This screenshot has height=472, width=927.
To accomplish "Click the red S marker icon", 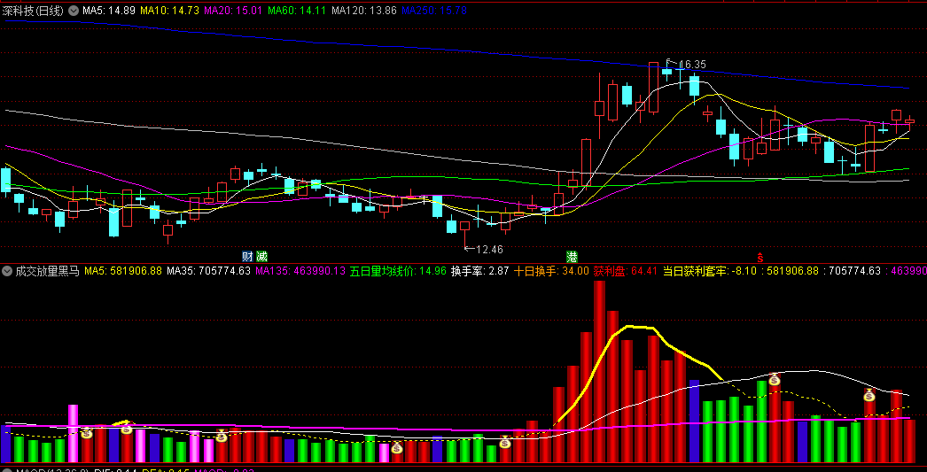I will coord(760,257).
